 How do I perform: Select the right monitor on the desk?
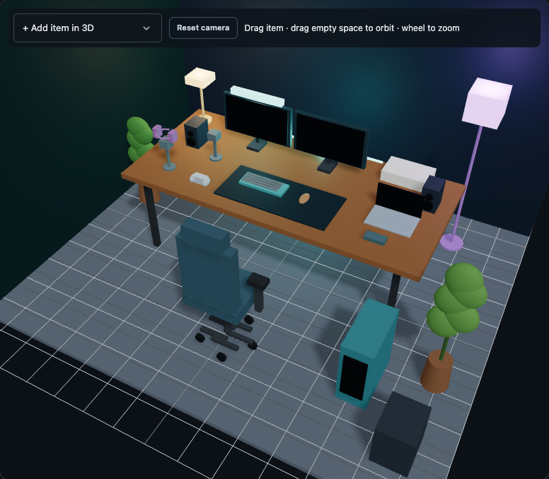coord(331,140)
